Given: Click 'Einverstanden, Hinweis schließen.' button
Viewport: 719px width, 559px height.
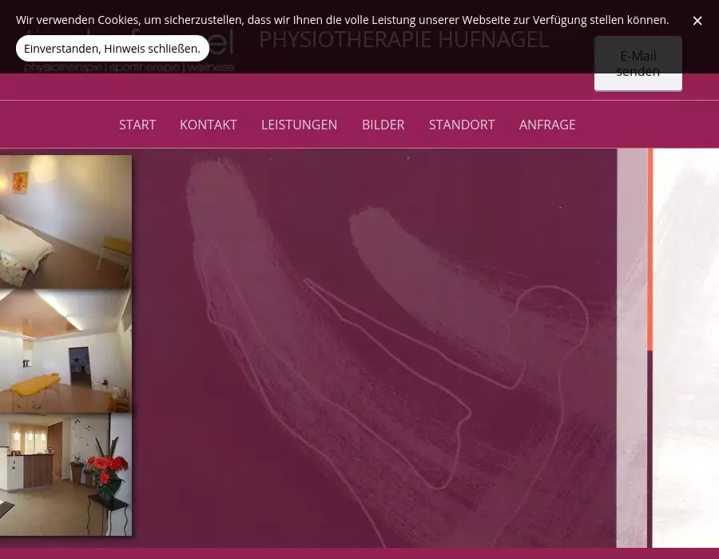Looking at the screenshot, I should (113, 49).
